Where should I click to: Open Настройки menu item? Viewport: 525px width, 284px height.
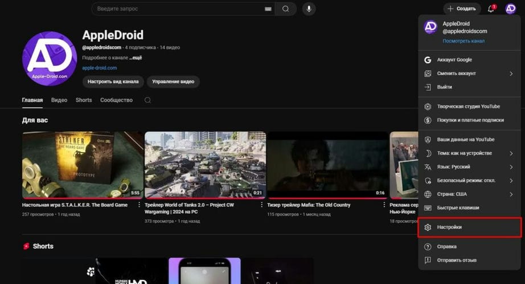pyautogui.click(x=469, y=227)
